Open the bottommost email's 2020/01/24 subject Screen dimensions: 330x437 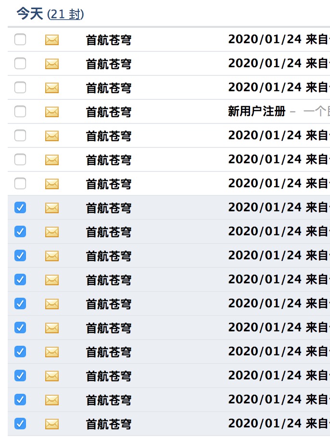pyautogui.click(x=279, y=424)
